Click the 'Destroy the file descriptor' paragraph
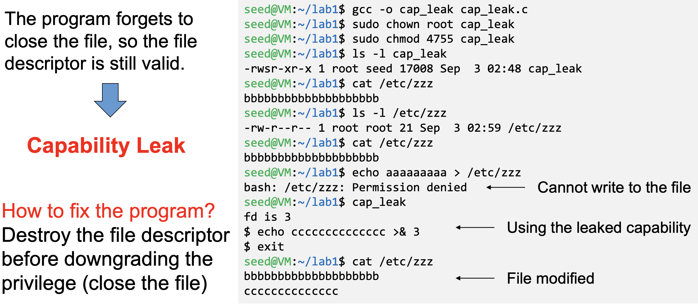Image resolution: width=698 pixels, height=305 pixels. (x=115, y=259)
